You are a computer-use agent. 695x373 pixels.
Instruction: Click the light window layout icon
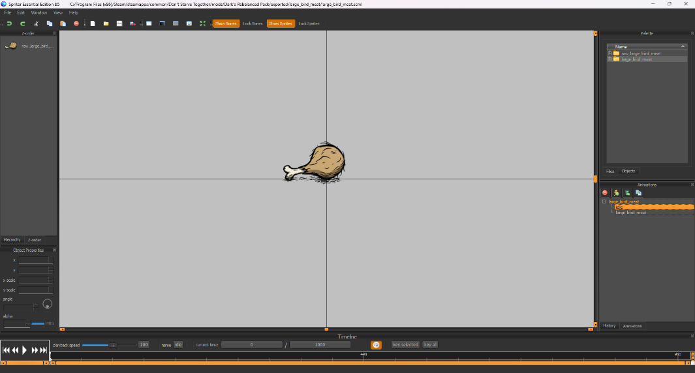(x=149, y=23)
